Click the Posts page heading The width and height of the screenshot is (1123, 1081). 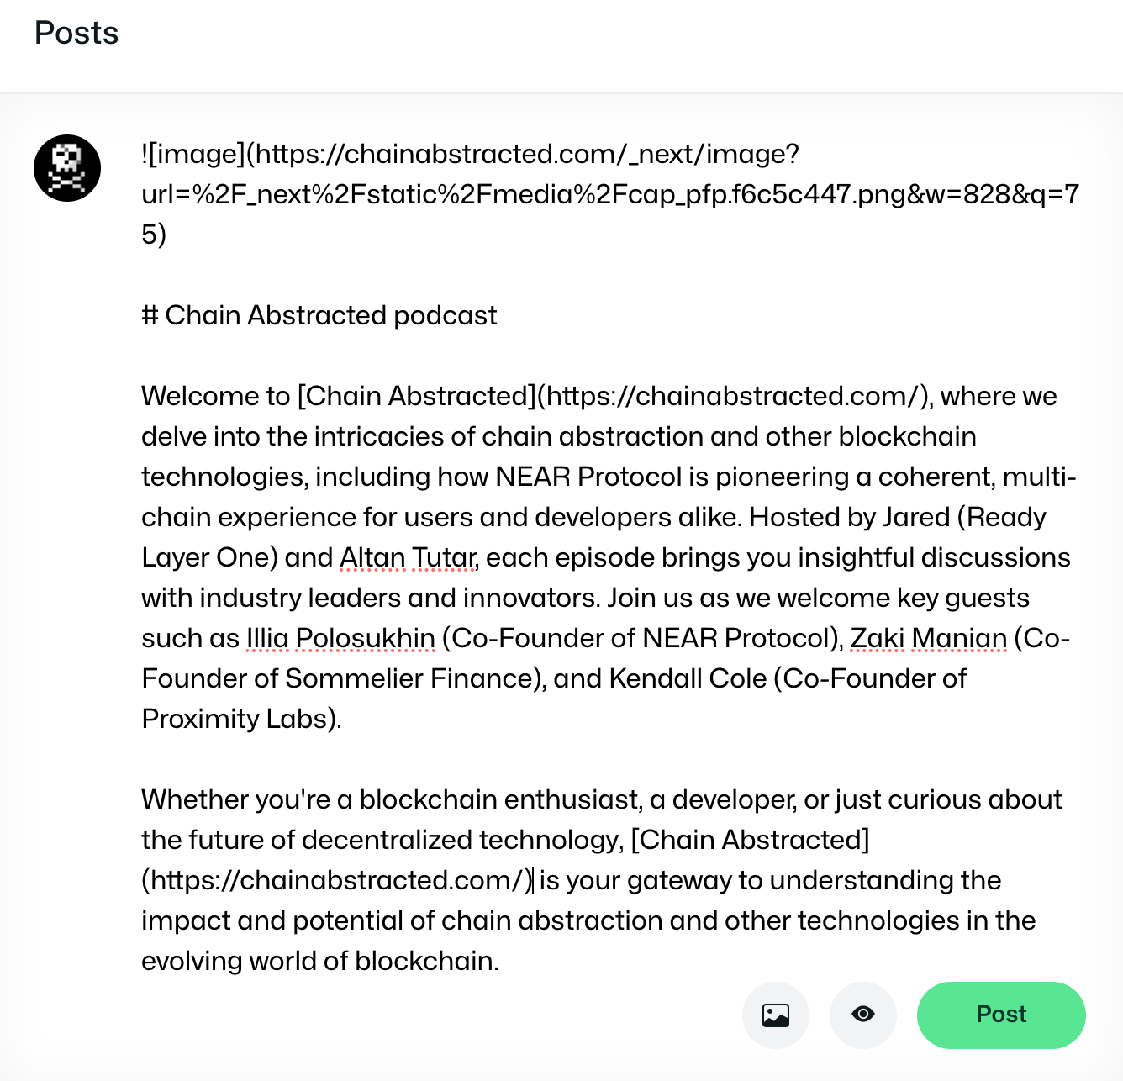pyautogui.click(x=76, y=34)
